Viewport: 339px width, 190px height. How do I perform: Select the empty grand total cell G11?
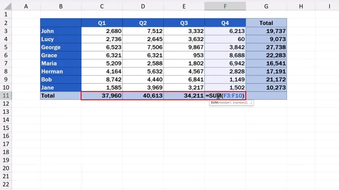click(266, 96)
